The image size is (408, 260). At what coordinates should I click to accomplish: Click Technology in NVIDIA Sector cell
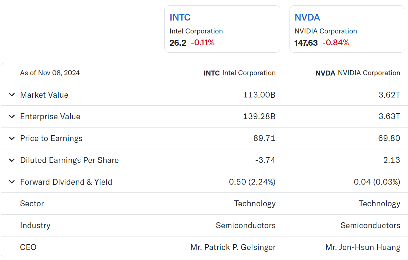point(379,204)
